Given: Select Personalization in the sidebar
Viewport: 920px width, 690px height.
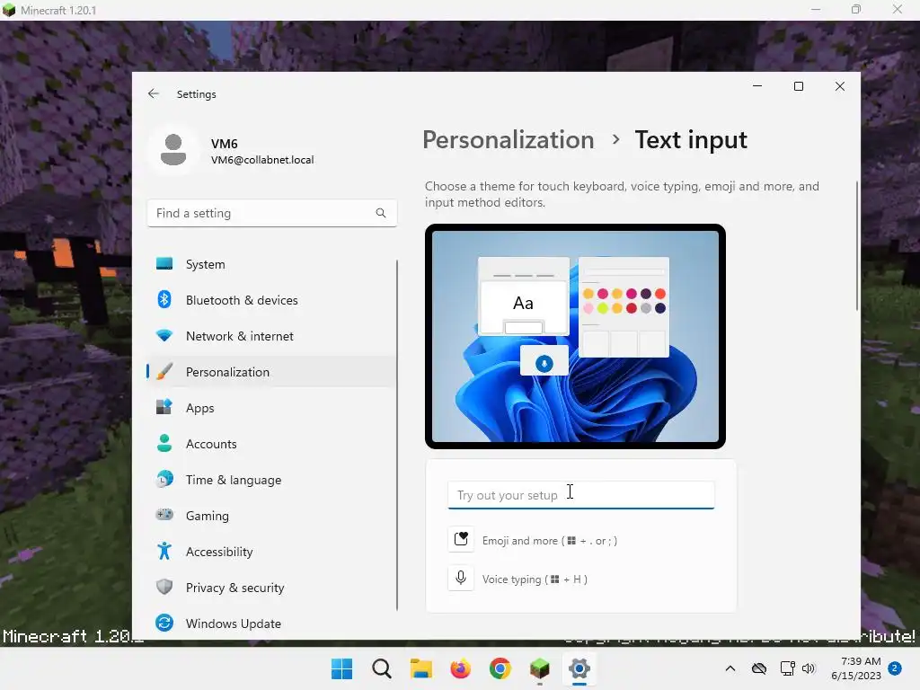Looking at the screenshot, I should tap(272, 372).
